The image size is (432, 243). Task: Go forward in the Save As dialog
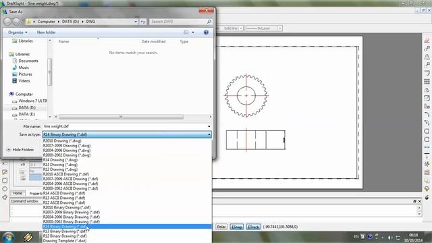16,22
